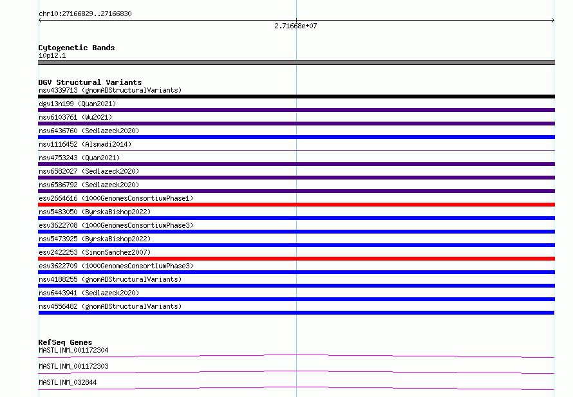Select the DGV Structural Variants track title
This screenshot has width=573, height=397.
click(x=90, y=82)
